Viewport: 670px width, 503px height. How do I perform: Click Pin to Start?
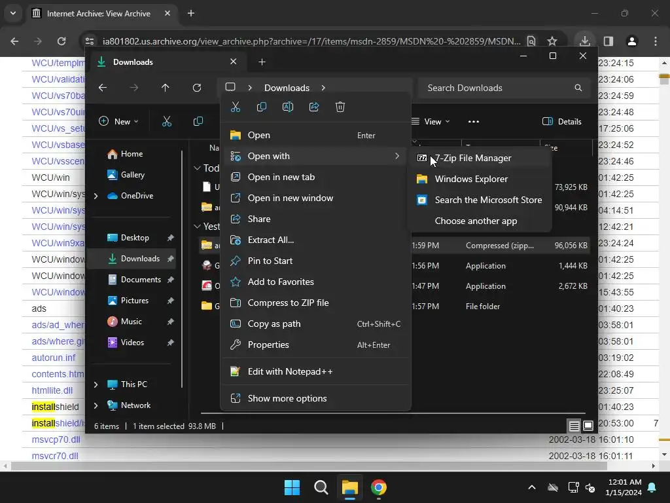[x=316, y=261]
